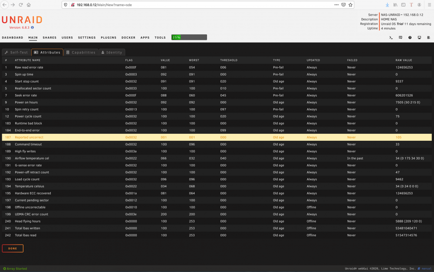The image size is (434, 272).
Task: Switch to the Identity tab
Action: tap(112, 52)
